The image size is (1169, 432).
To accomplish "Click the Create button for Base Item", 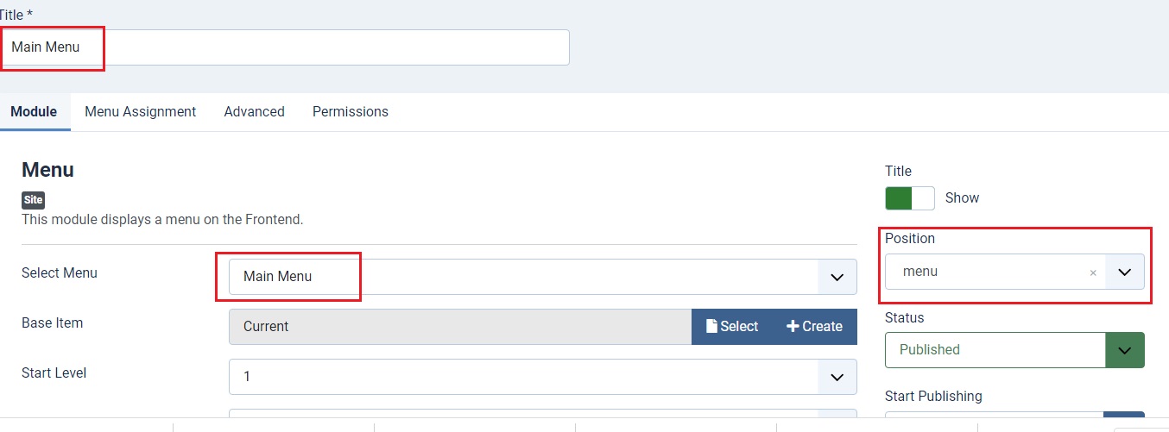I will (815, 327).
